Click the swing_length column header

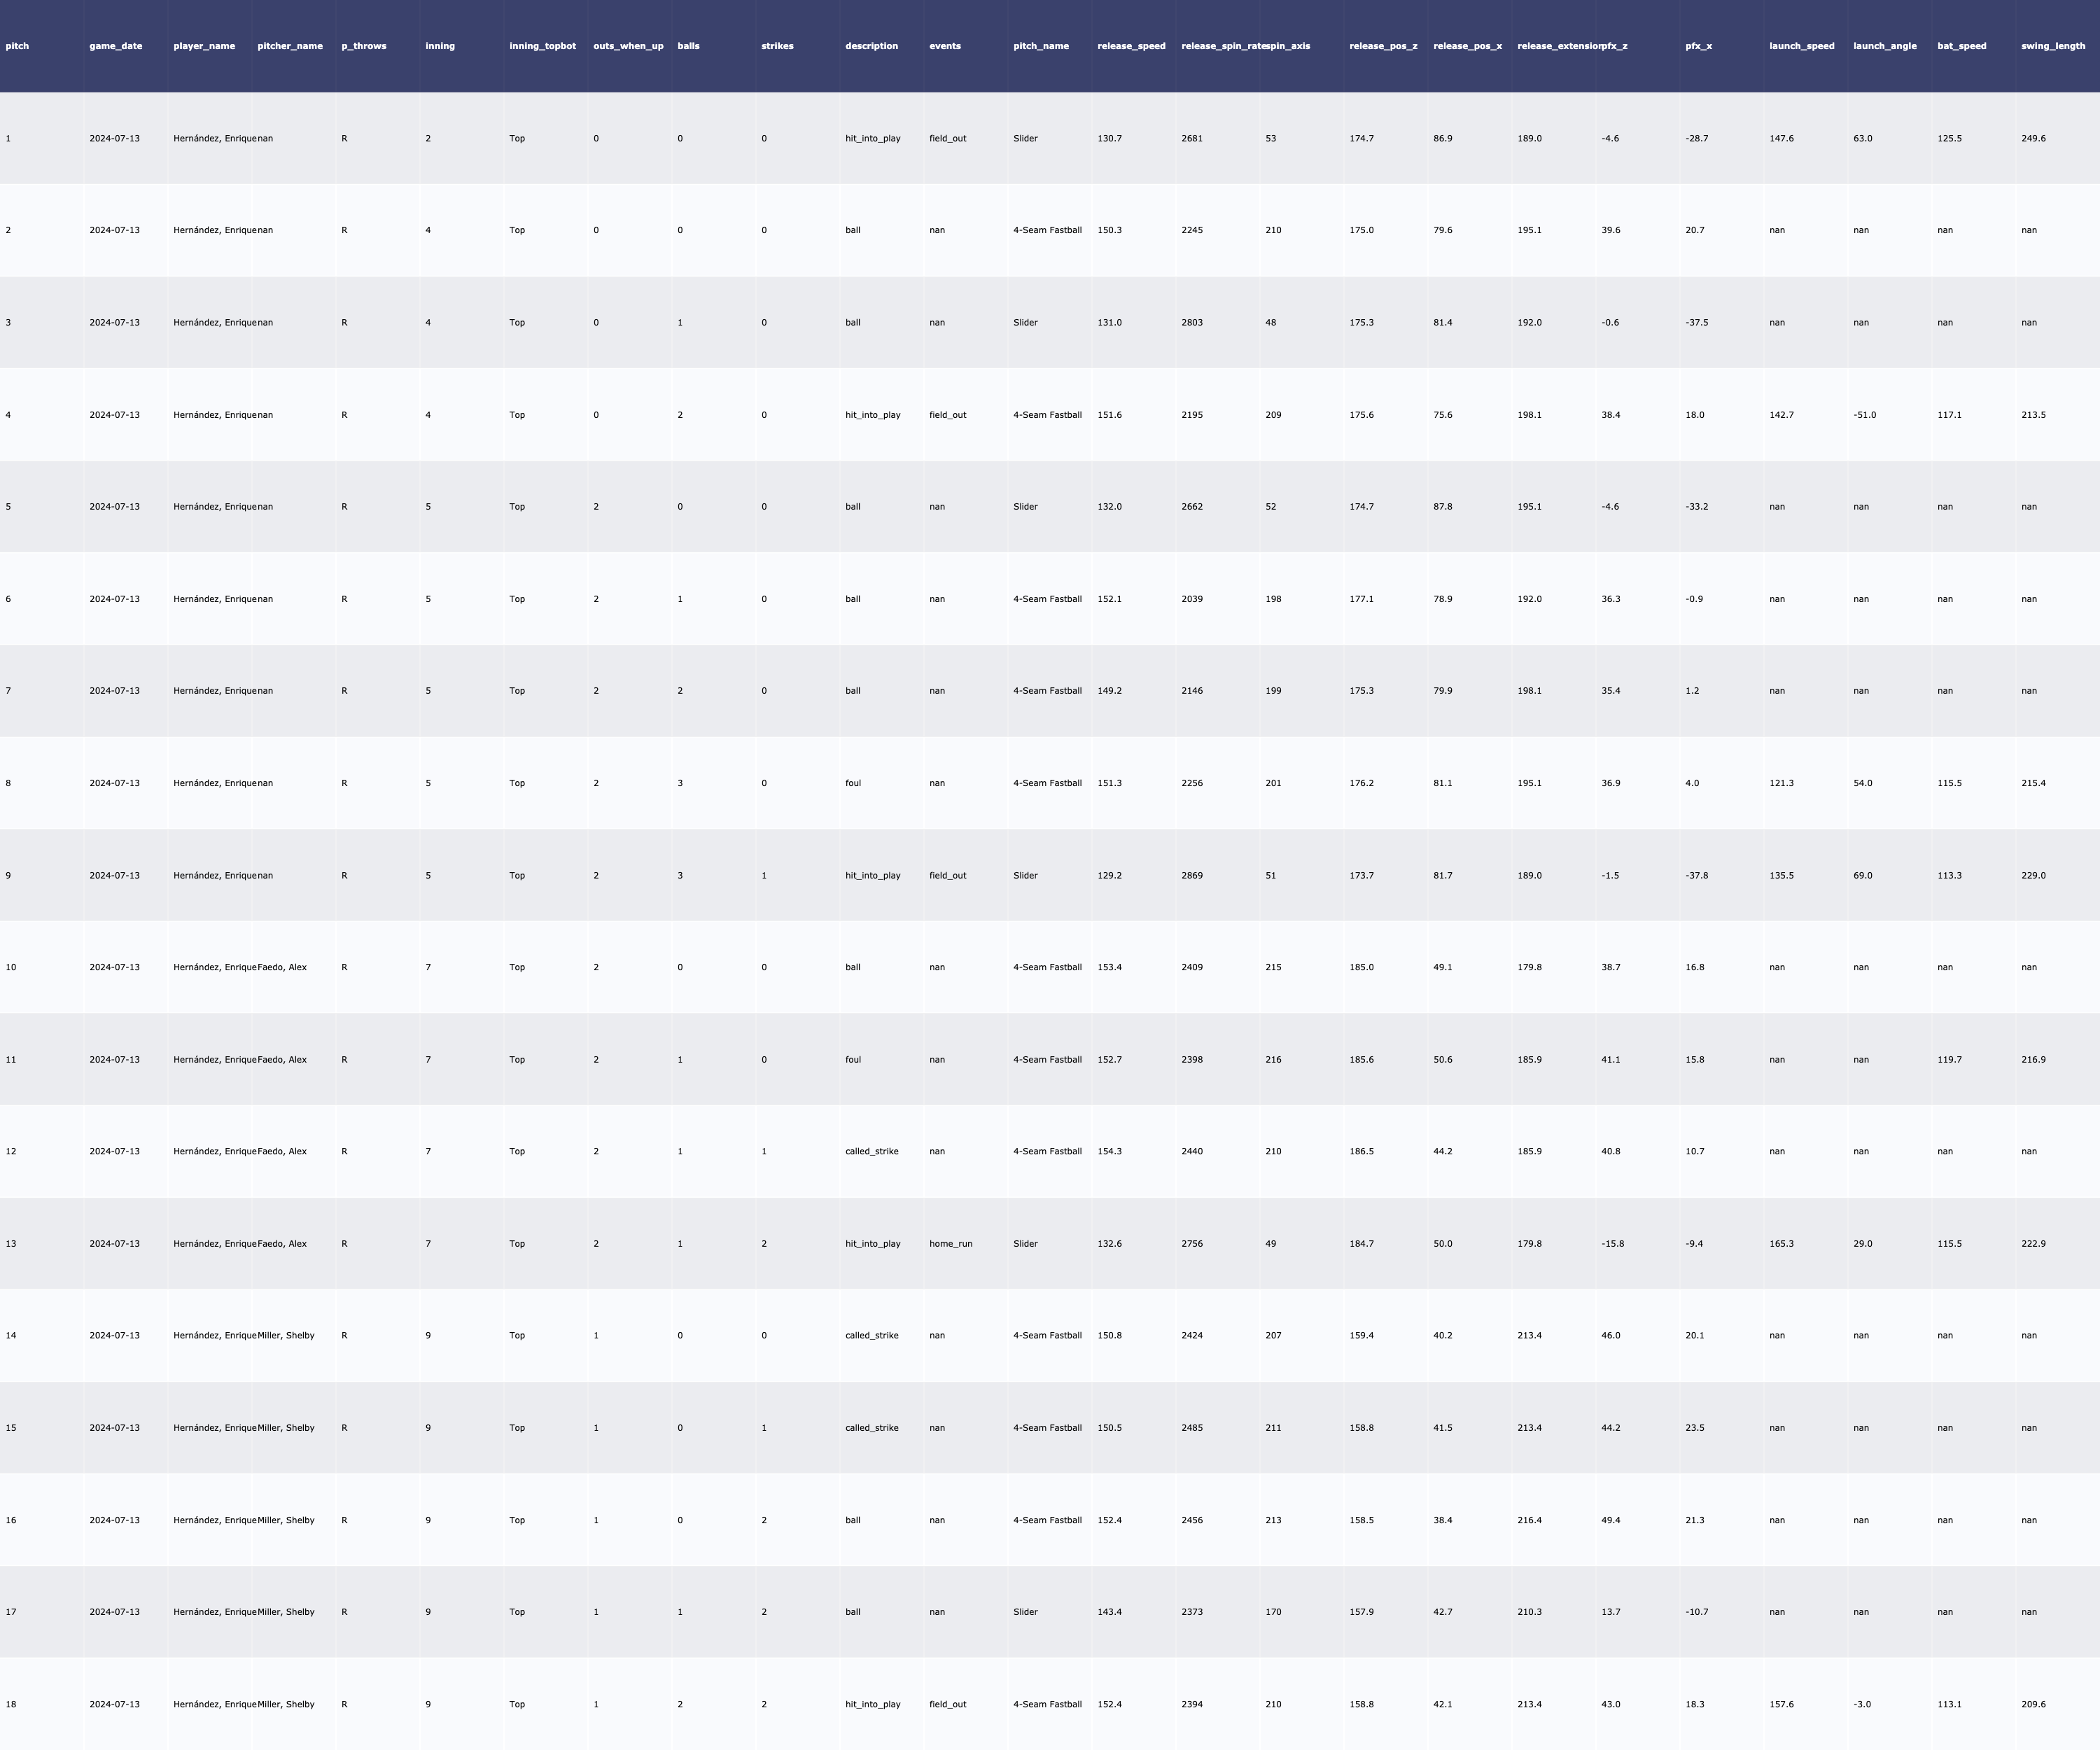[x=2053, y=46]
